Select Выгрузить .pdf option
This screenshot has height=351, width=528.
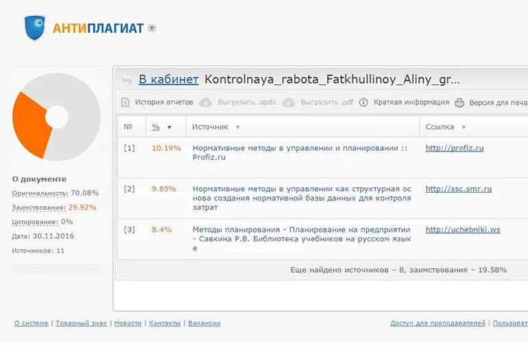[x=326, y=102]
